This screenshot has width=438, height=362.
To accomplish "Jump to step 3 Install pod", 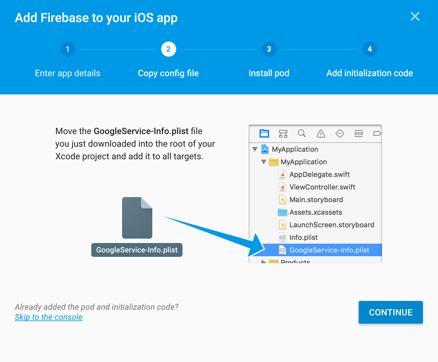I will (x=269, y=49).
